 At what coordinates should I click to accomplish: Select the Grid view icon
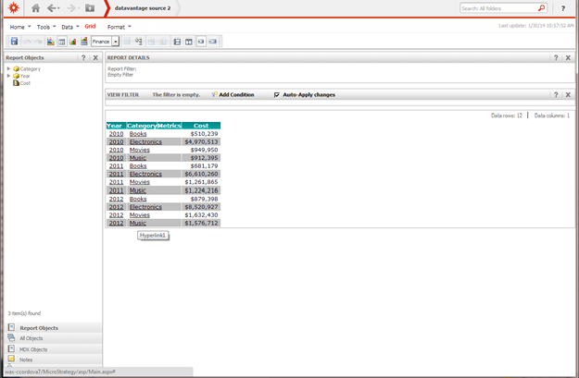tap(62, 42)
